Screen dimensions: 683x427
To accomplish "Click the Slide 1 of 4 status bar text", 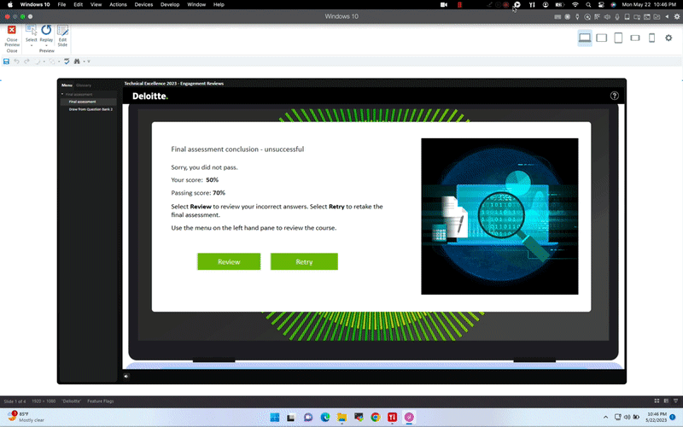I will 15,401.
